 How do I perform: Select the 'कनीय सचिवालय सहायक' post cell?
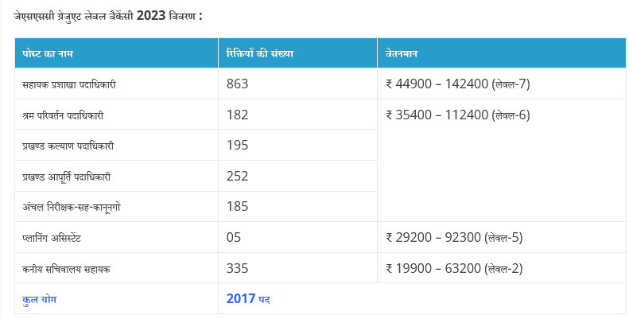(67, 269)
